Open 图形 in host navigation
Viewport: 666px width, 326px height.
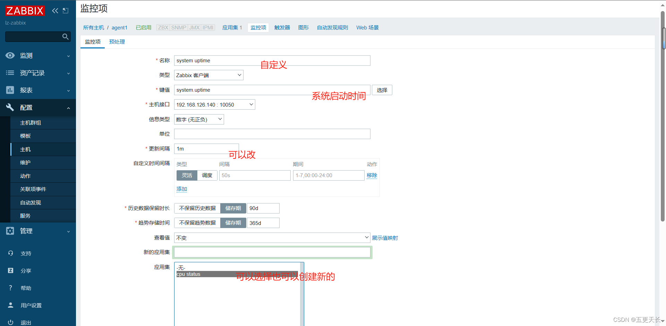pos(304,28)
